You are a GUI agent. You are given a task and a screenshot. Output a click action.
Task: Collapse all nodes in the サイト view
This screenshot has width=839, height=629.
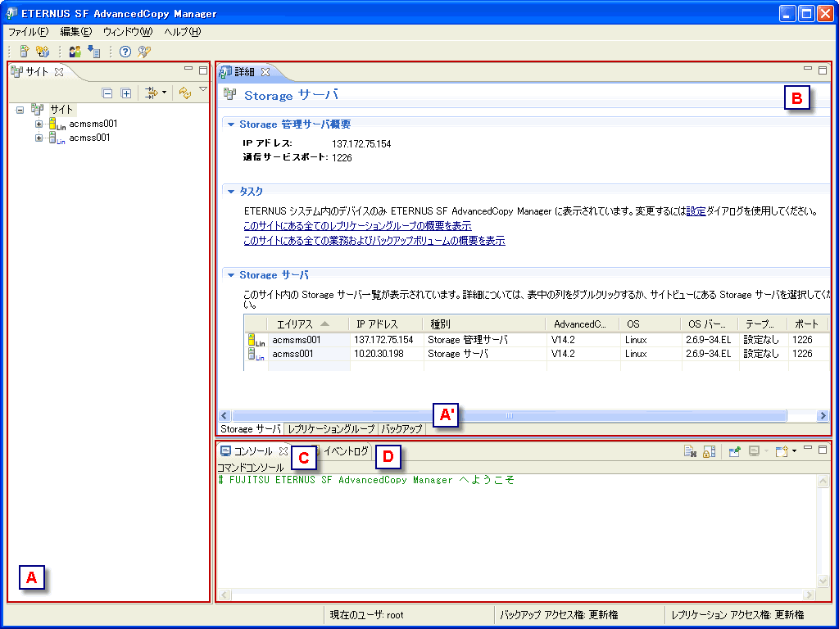tap(107, 93)
